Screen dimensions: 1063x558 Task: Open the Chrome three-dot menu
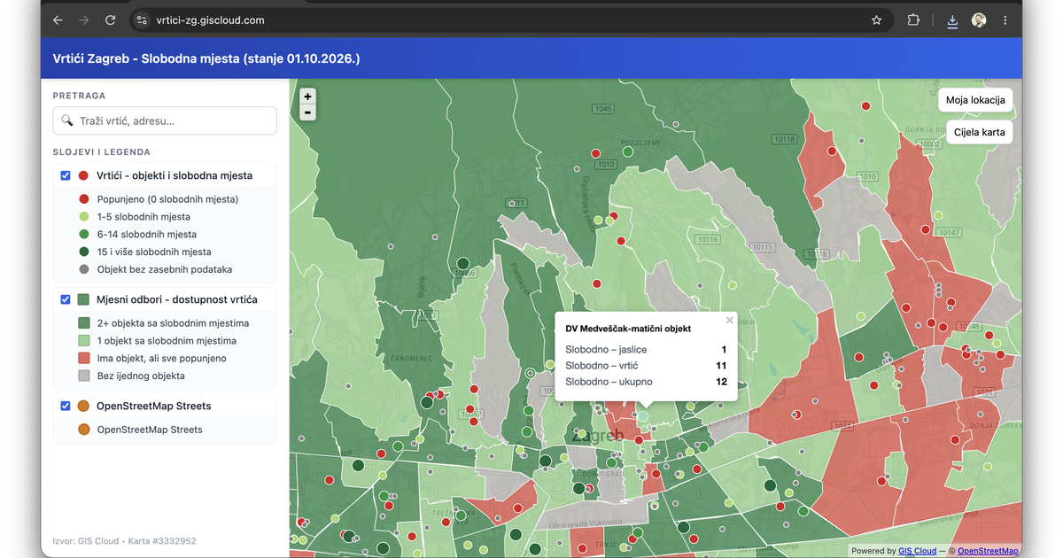tap(1005, 20)
